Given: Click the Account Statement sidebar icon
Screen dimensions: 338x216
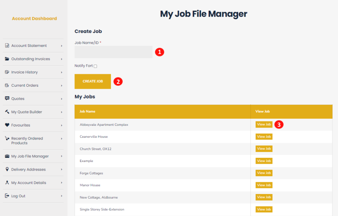Looking at the screenshot, I should click(7, 45).
